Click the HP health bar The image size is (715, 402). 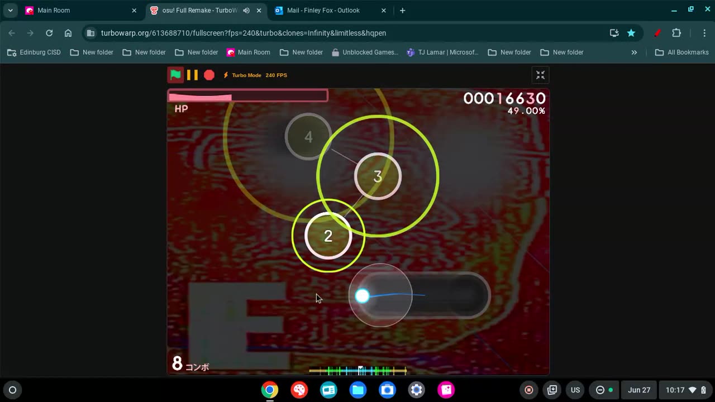click(247, 96)
